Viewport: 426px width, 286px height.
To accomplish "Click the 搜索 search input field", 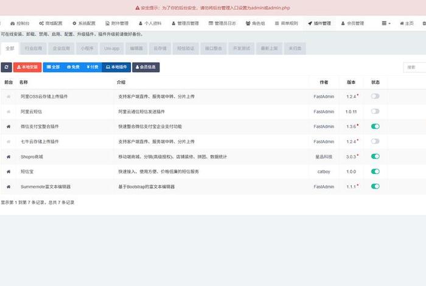I will [x=415, y=67].
